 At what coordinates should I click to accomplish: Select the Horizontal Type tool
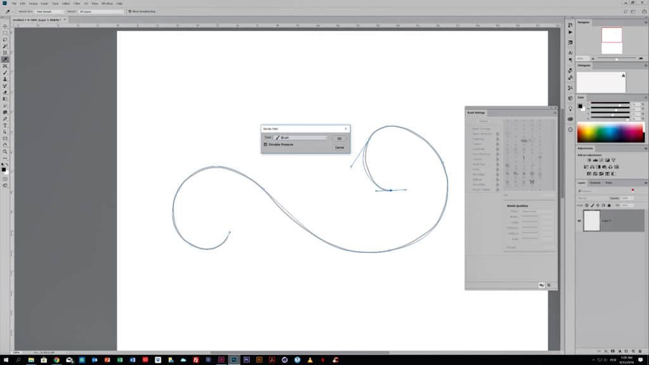point(5,125)
